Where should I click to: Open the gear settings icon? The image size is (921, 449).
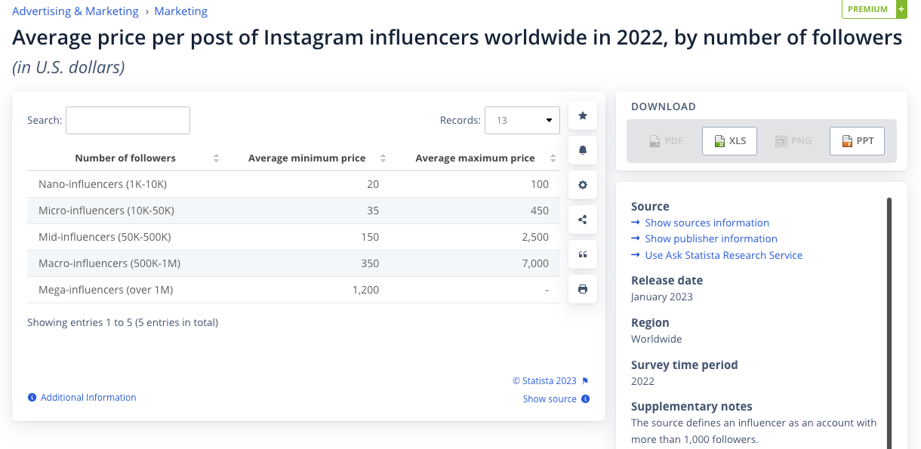(x=583, y=185)
